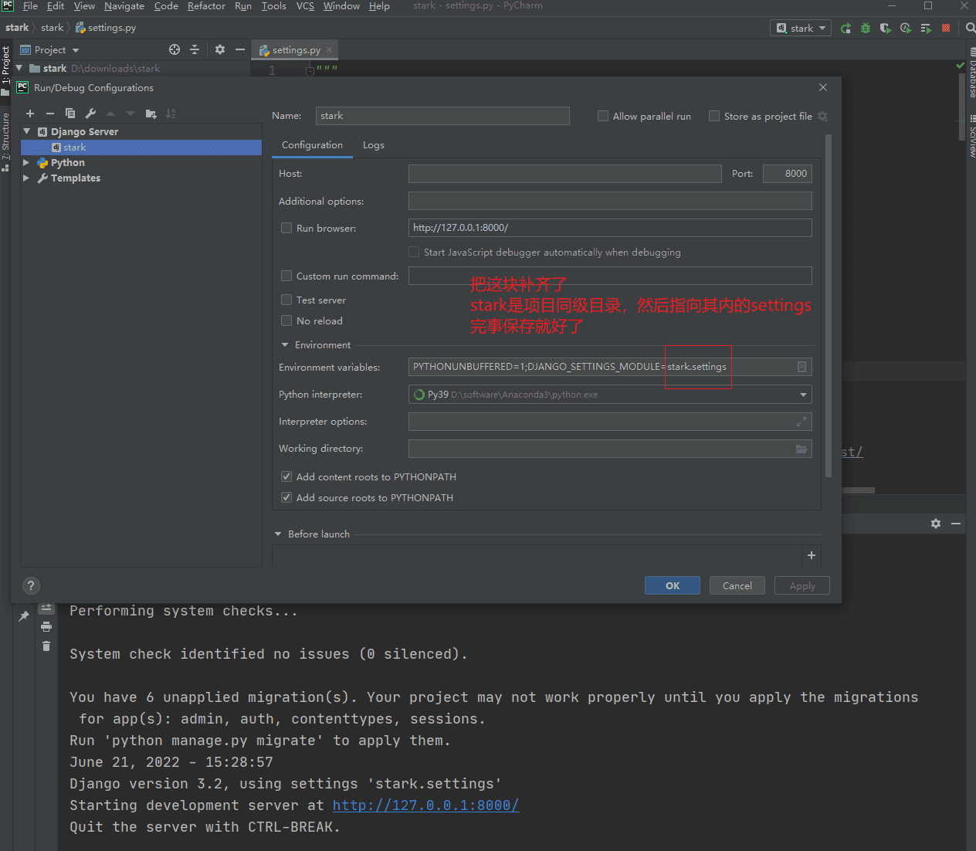976x851 pixels.
Task: Enable Allow parallel run
Action: 603,116
